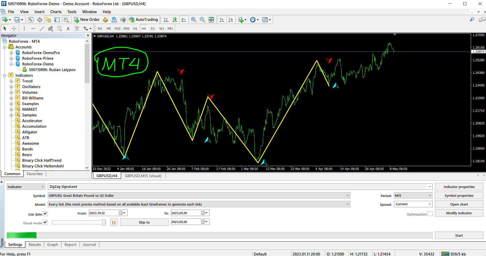The height and width of the screenshot is (256, 486).
Task: Open the Charts menu
Action: tap(56, 12)
